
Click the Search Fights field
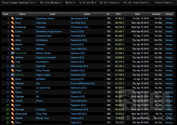pos(165,3)
